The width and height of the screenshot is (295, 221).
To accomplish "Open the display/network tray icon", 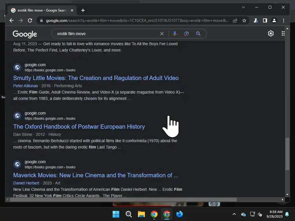I will pyautogui.click(x=252, y=214).
